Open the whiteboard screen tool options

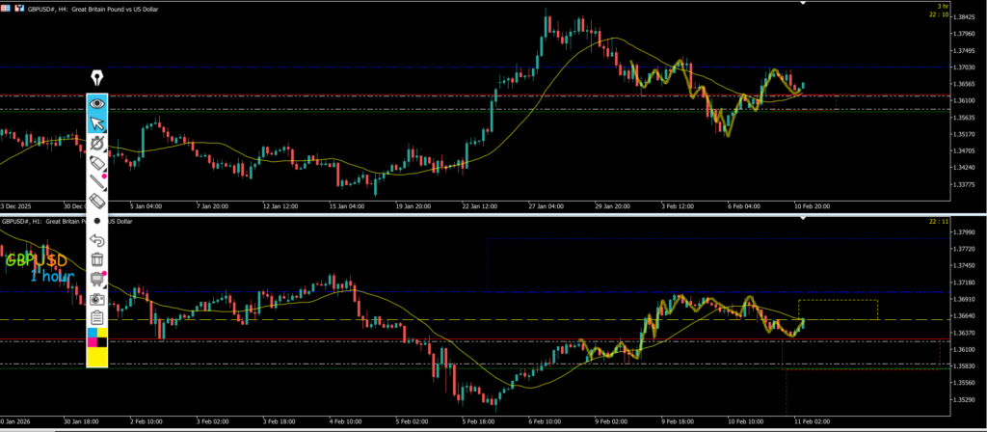pyautogui.click(x=96, y=279)
